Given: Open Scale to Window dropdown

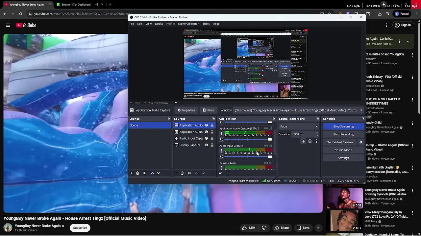Looking at the screenshot, I should [176, 103].
